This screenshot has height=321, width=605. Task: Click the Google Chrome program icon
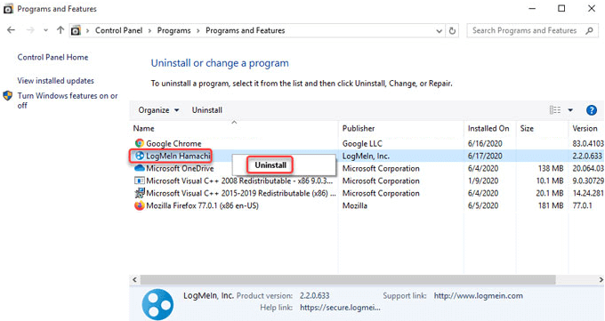pyautogui.click(x=140, y=143)
